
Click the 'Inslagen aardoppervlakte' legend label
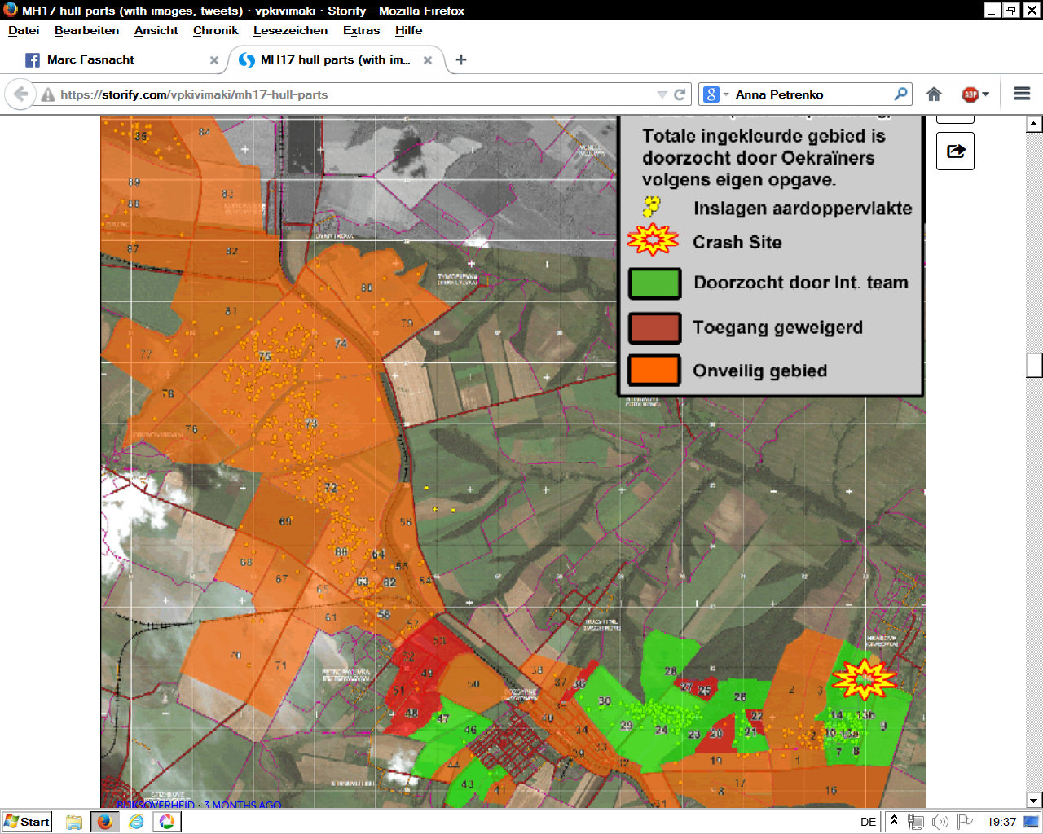pyautogui.click(x=803, y=208)
